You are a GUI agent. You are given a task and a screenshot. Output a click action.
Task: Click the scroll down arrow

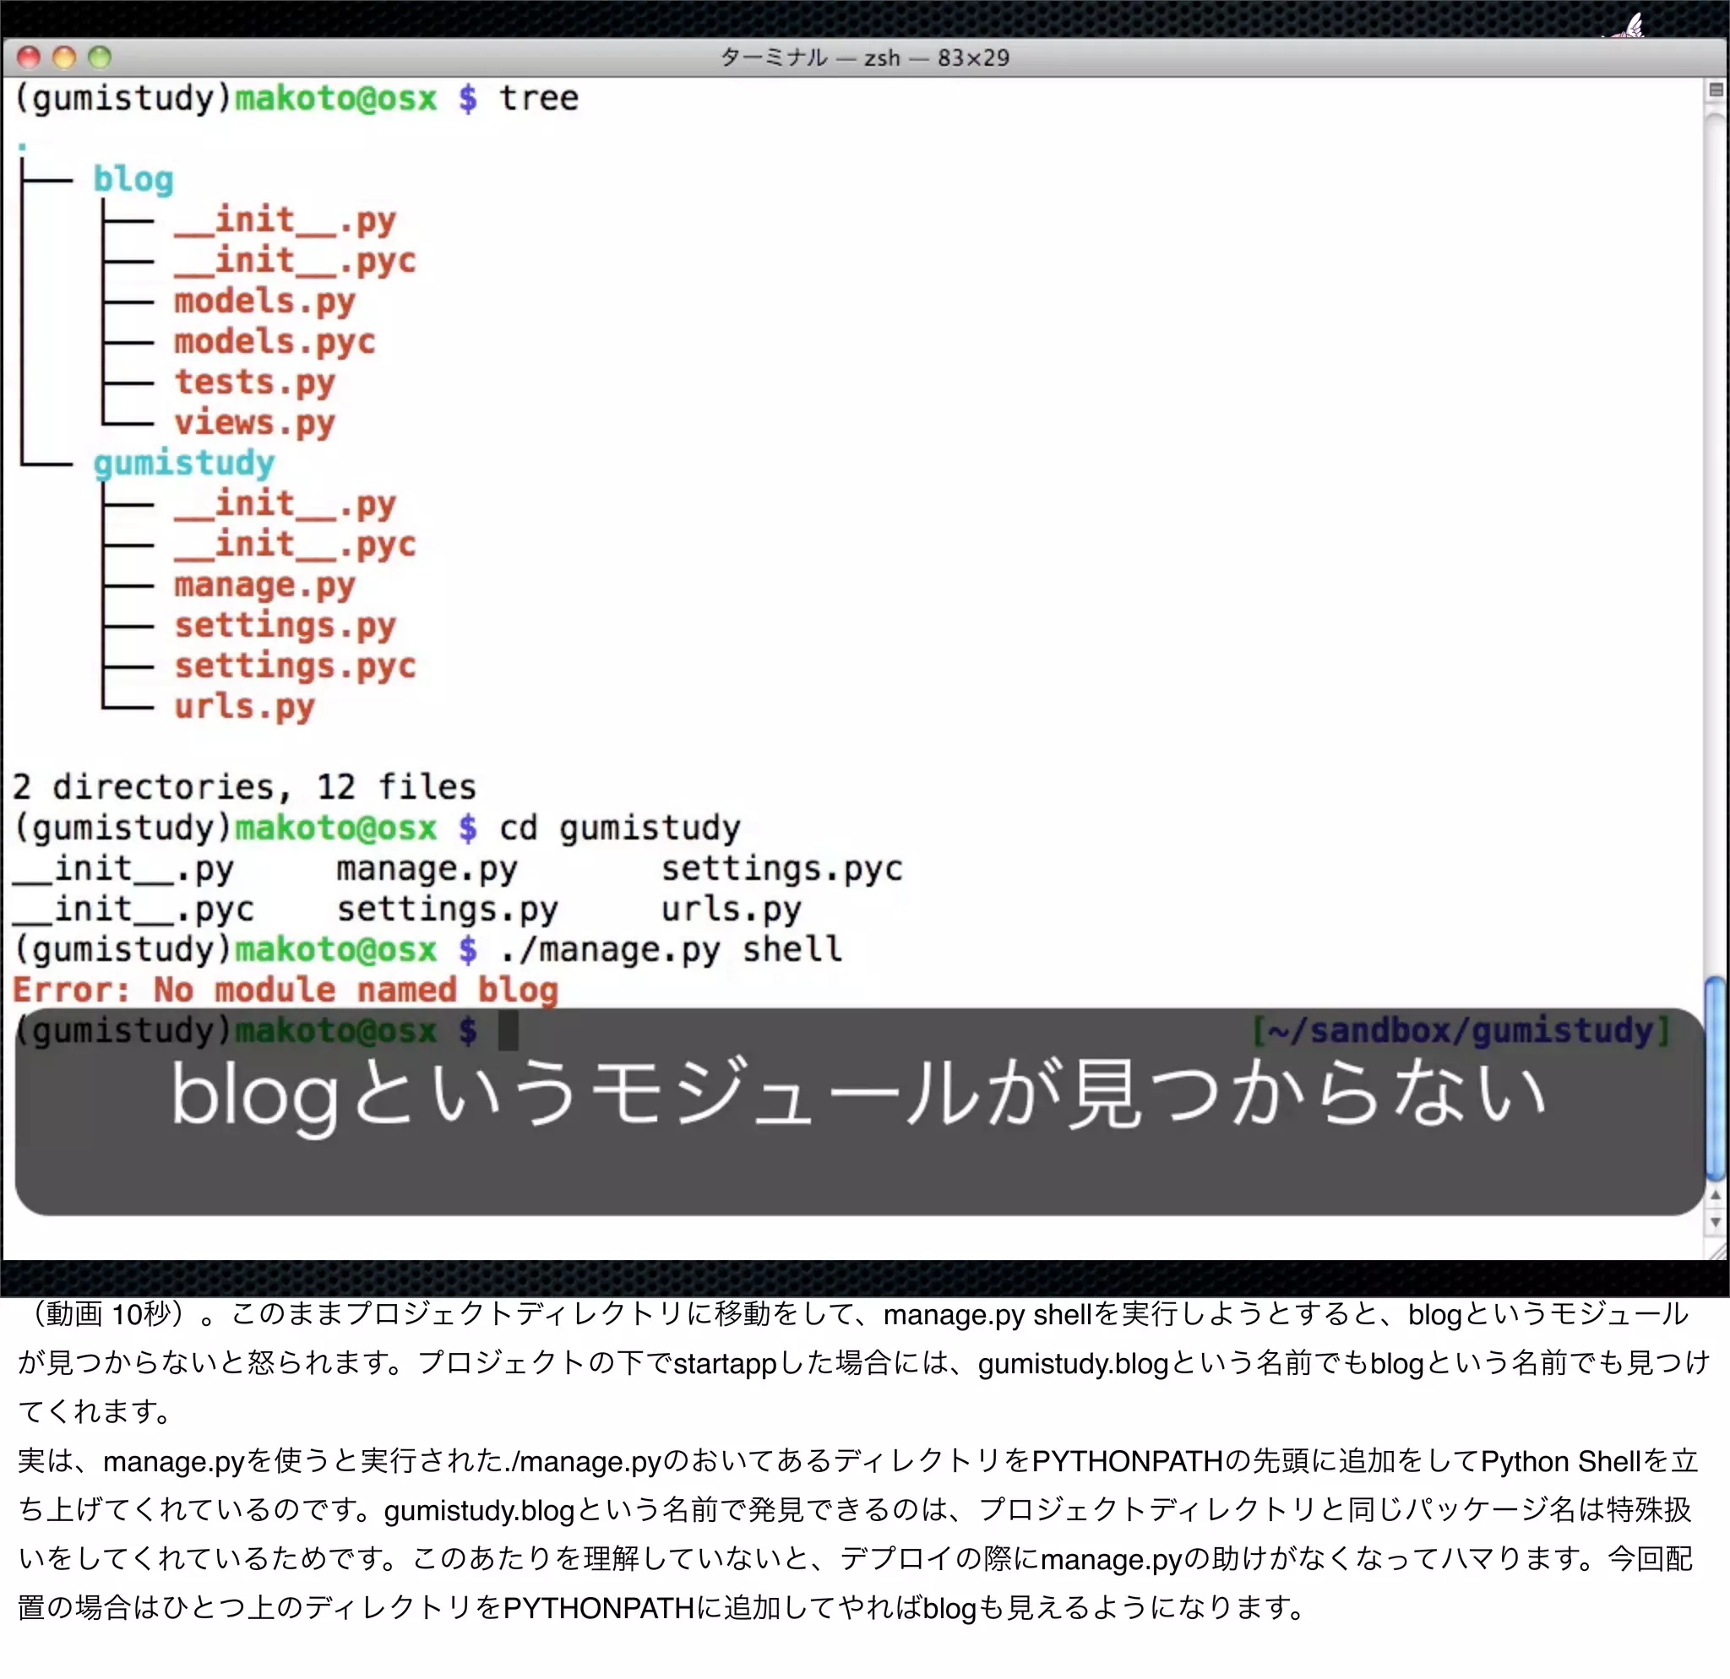pos(1715,1222)
